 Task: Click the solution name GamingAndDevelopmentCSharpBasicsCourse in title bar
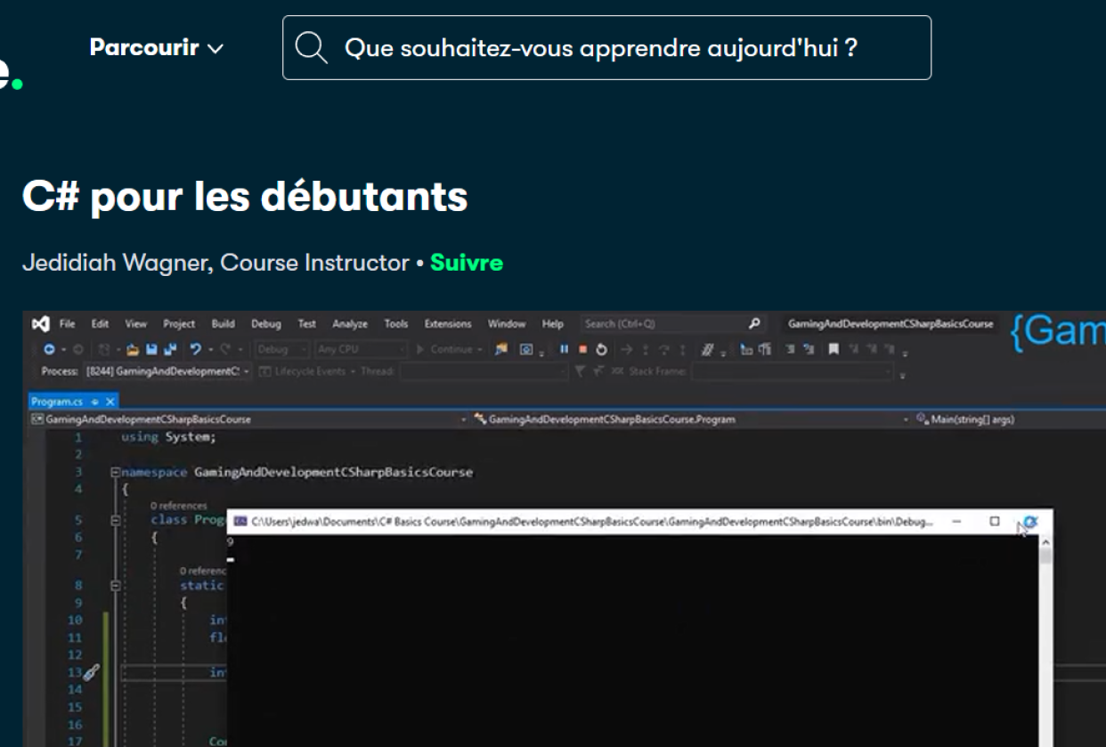(x=890, y=324)
